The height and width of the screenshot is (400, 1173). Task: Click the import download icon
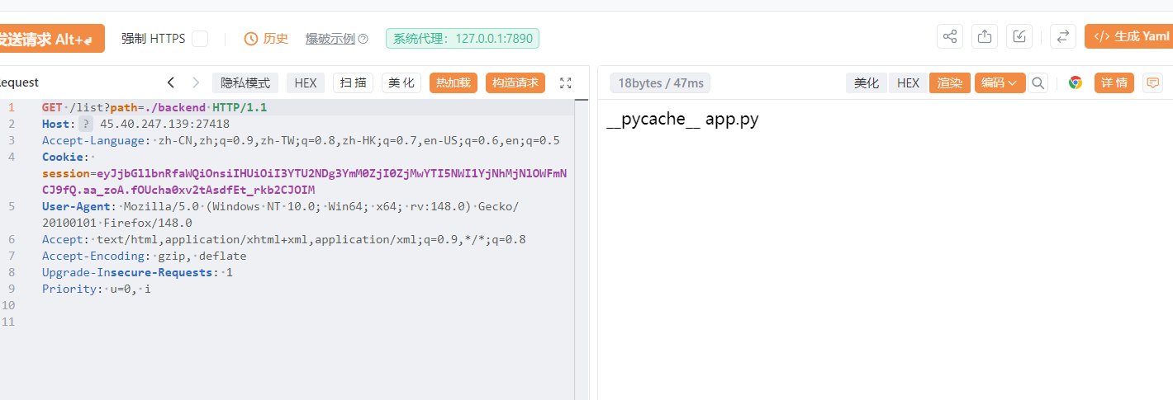click(x=1020, y=36)
